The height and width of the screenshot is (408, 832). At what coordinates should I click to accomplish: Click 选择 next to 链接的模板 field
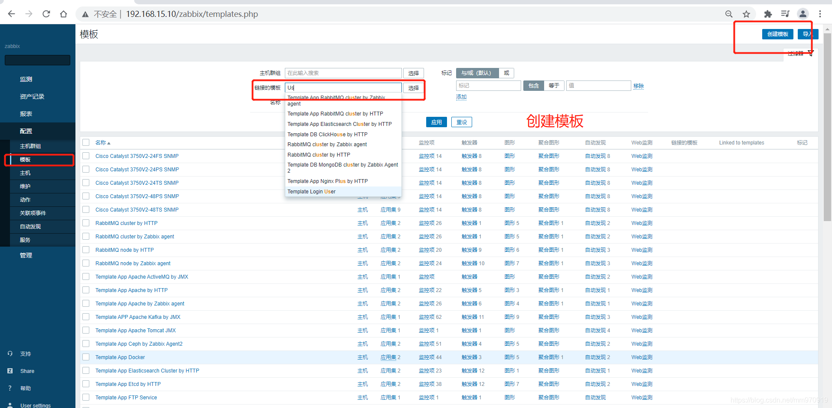pos(414,88)
